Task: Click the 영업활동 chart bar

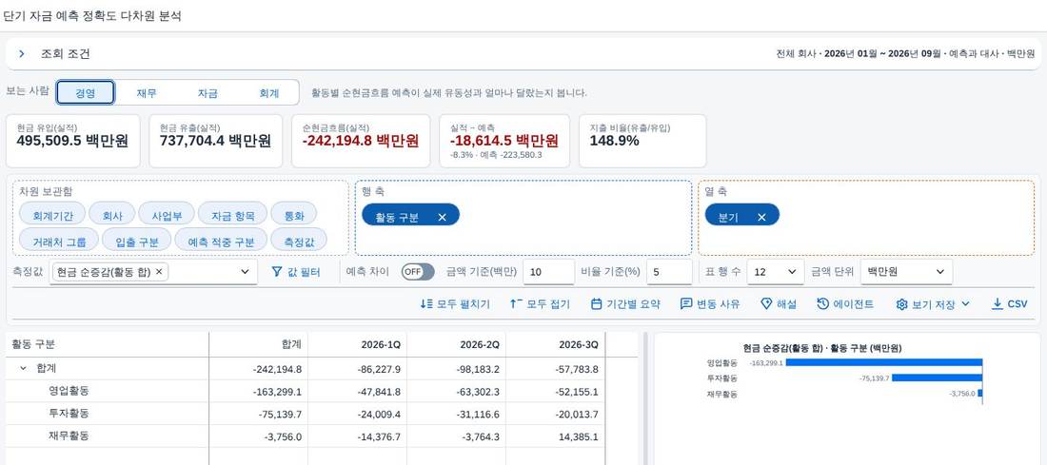Action: coord(883,363)
